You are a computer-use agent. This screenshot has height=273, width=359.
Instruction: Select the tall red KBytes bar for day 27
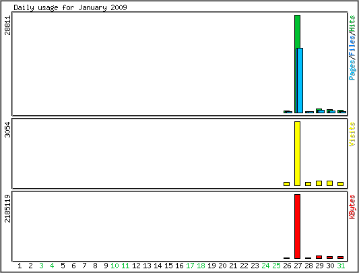click(297, 226)
